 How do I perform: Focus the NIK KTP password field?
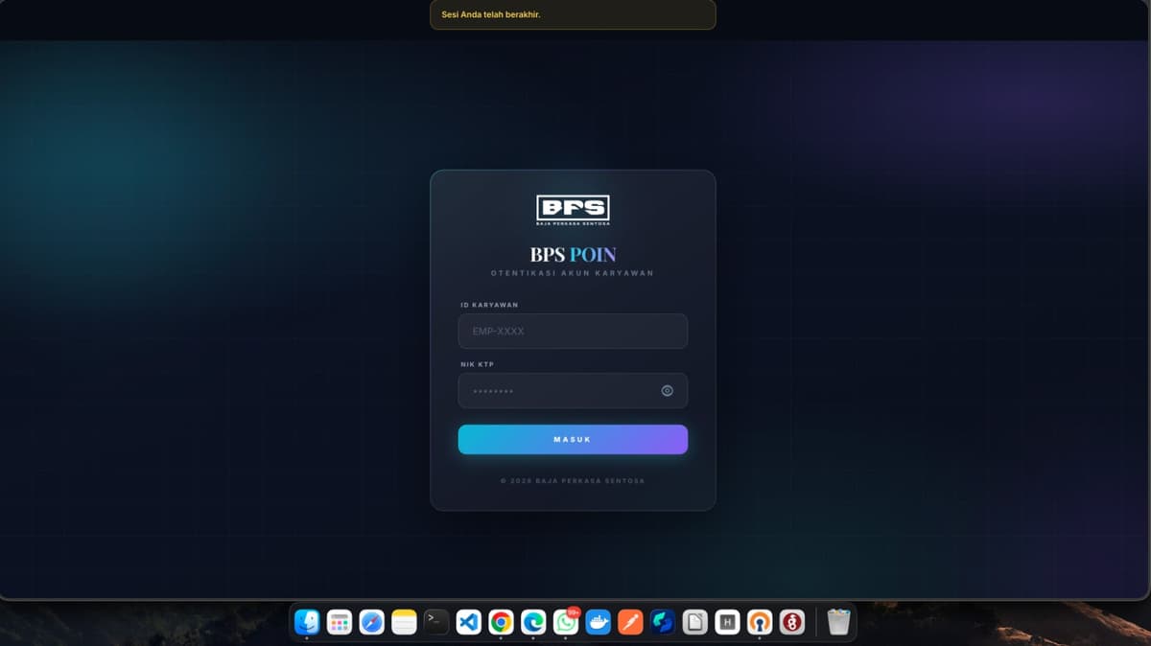point(573,390)
